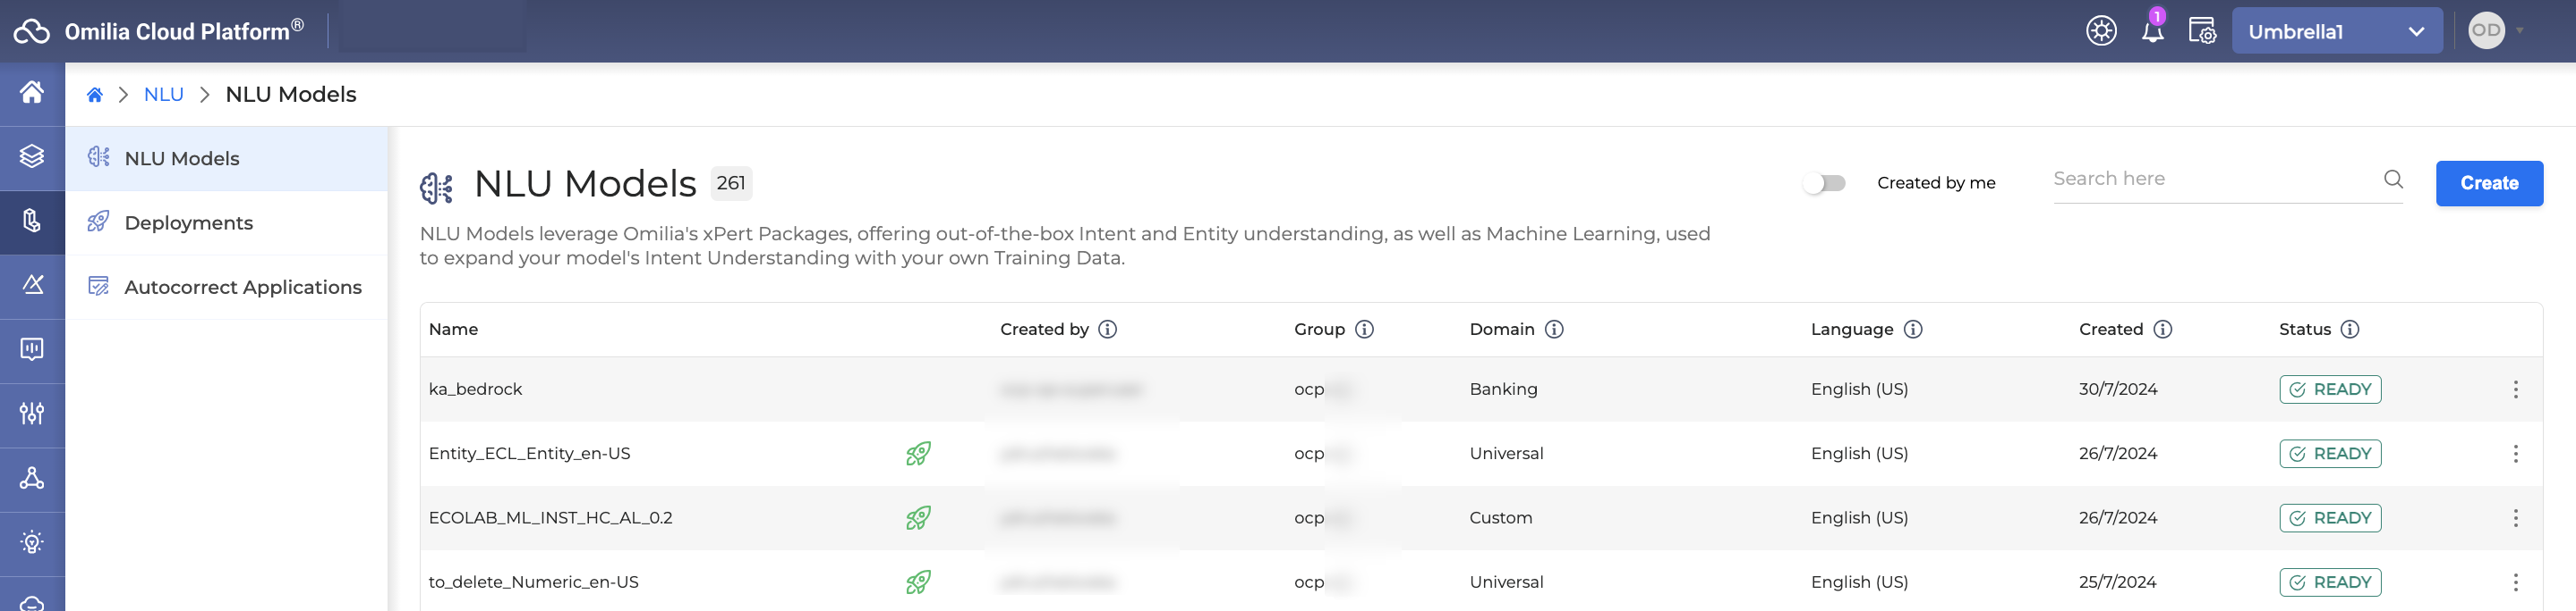Open Deployments in the side menu
This screenshot has width=2576, height=611.
tap(226, 222)
